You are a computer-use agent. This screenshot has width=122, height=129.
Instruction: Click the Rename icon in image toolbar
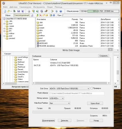click(47, 15)
